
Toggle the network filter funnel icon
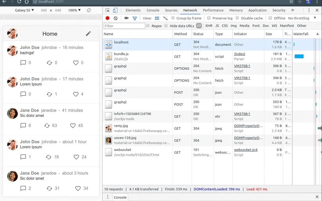pyautogui.click(x=135, y=18)
